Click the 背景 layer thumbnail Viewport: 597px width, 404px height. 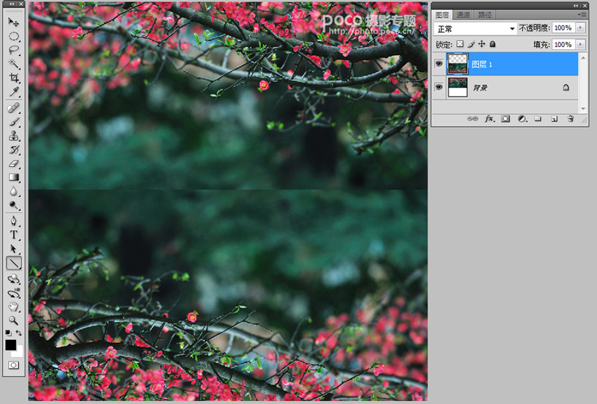point(457,87)
